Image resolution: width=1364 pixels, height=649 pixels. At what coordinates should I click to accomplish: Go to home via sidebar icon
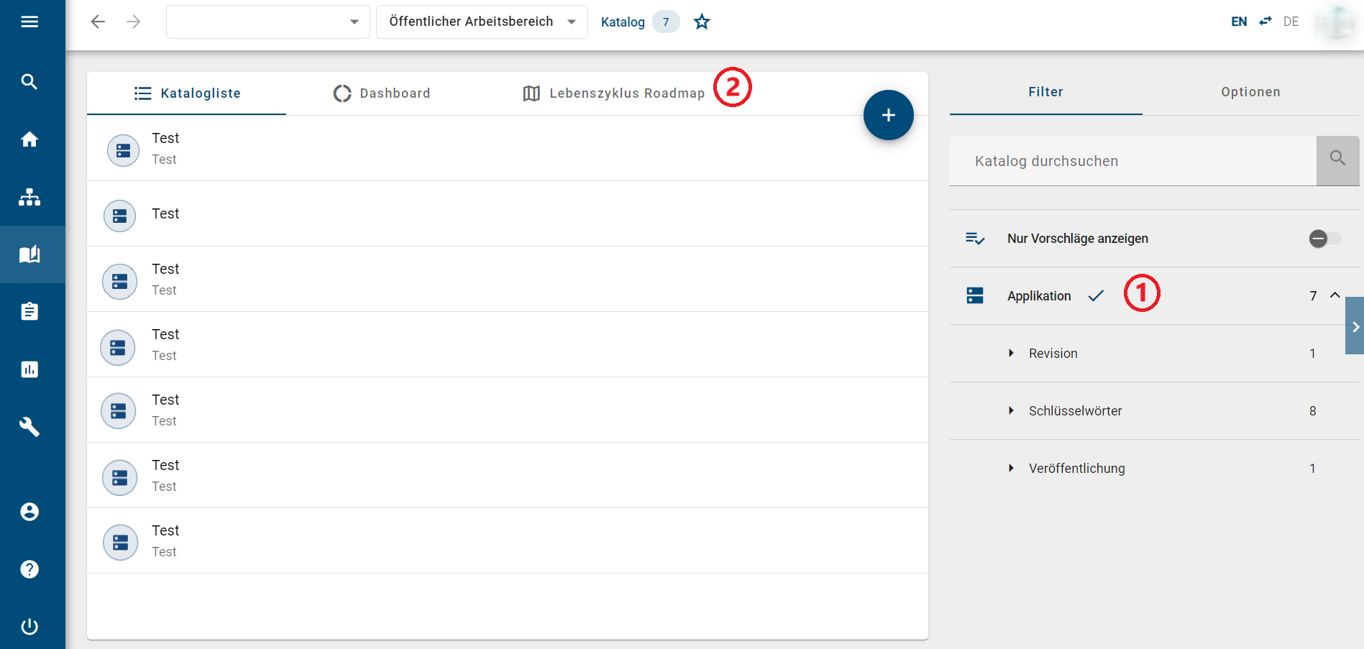tap(29, 139)
